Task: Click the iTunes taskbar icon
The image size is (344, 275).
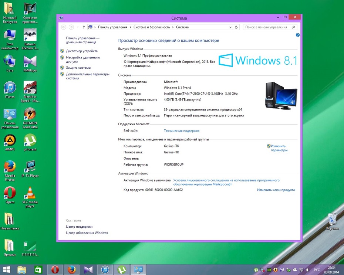Action: click(105, 269)
